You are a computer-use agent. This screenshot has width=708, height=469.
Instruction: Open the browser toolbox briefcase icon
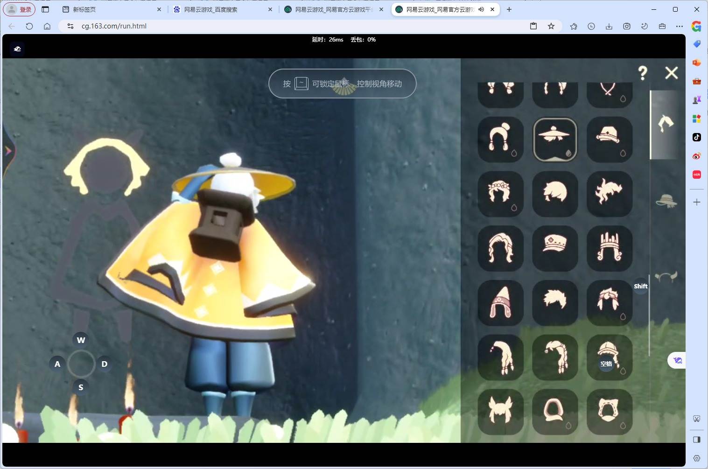tap(662, 26)
